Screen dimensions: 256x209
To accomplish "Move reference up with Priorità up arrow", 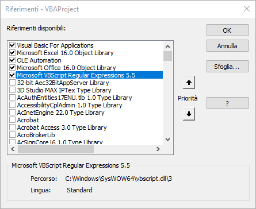I will pyautogui.click(x=189, y=83).
